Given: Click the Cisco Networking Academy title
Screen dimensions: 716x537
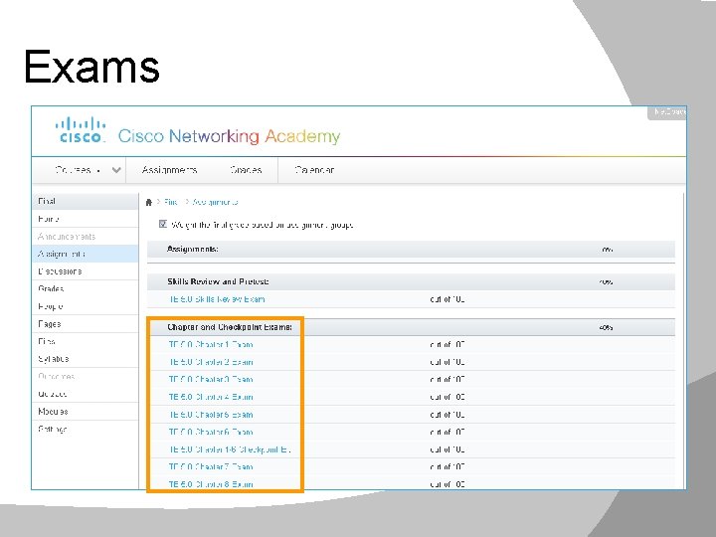Looking at the screenshot, I should (x=230, y=136).
